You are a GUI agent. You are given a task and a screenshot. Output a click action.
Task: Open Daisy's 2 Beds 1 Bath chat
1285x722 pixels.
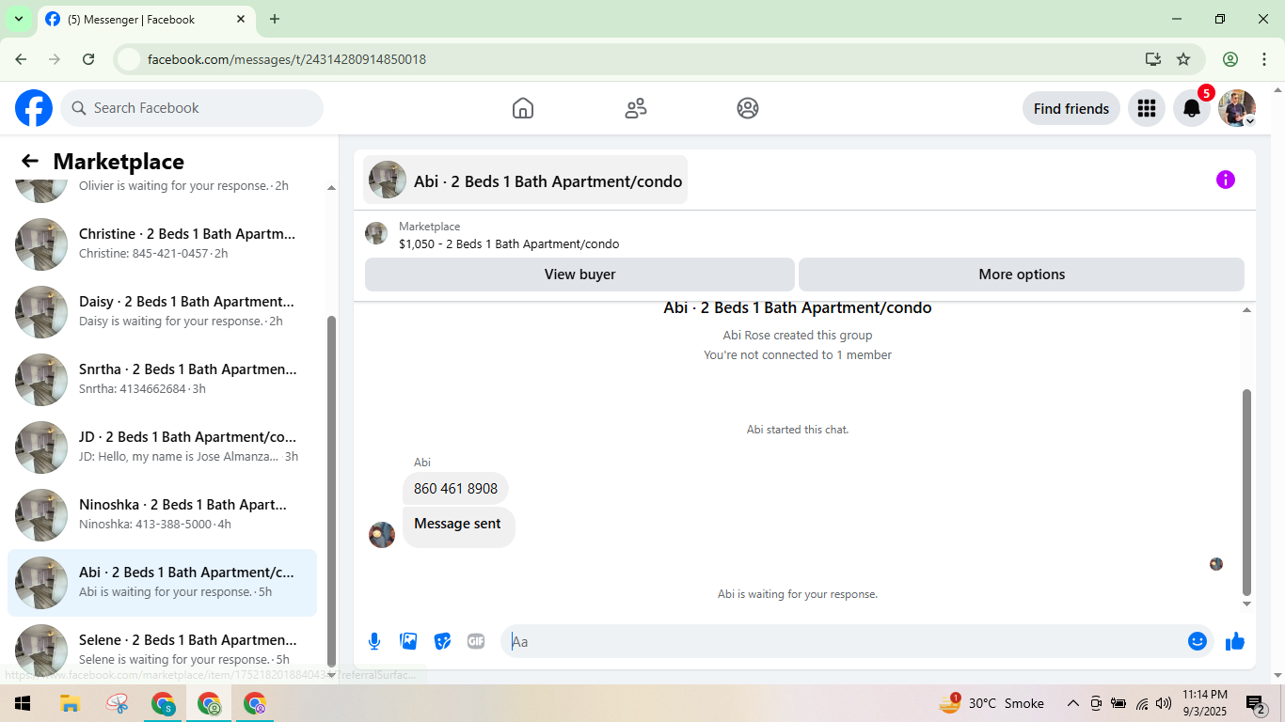click(x=162, y=312)
